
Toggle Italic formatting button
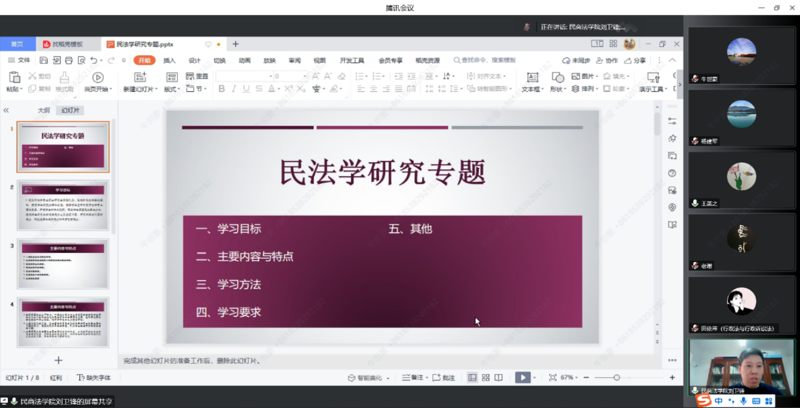point(233,89)
